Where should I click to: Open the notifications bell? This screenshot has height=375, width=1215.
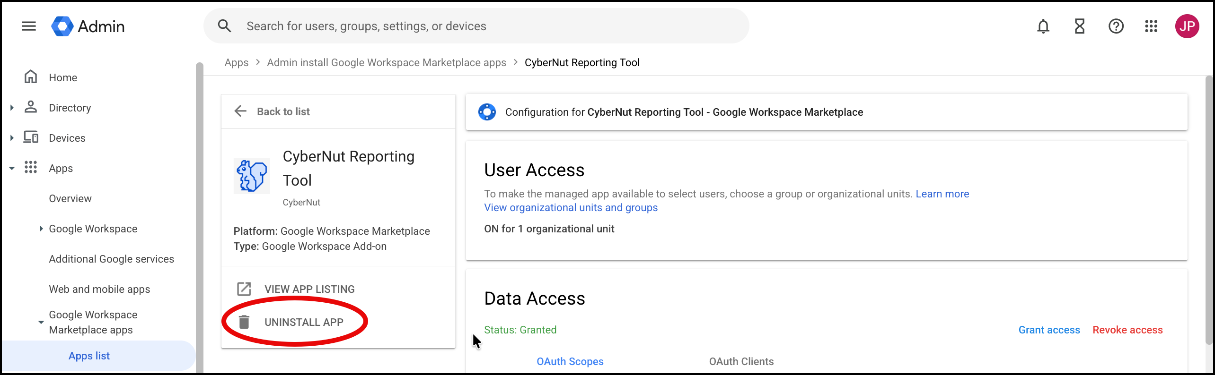point(1043,26)
